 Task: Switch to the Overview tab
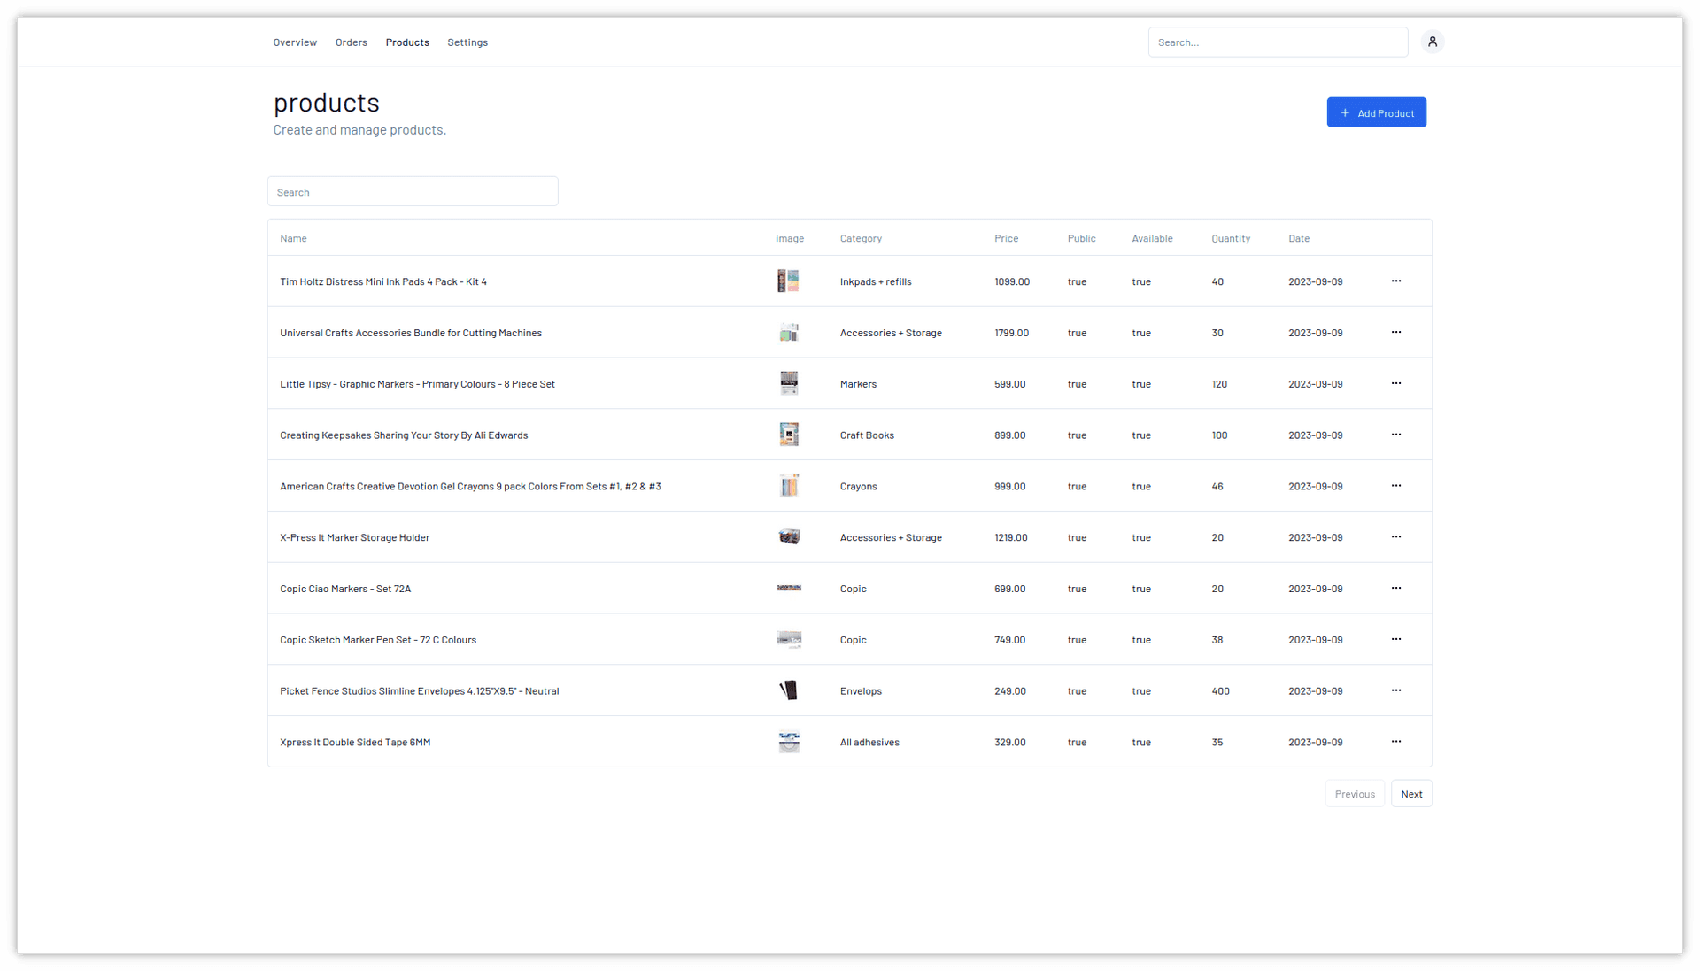click(295, 42)
